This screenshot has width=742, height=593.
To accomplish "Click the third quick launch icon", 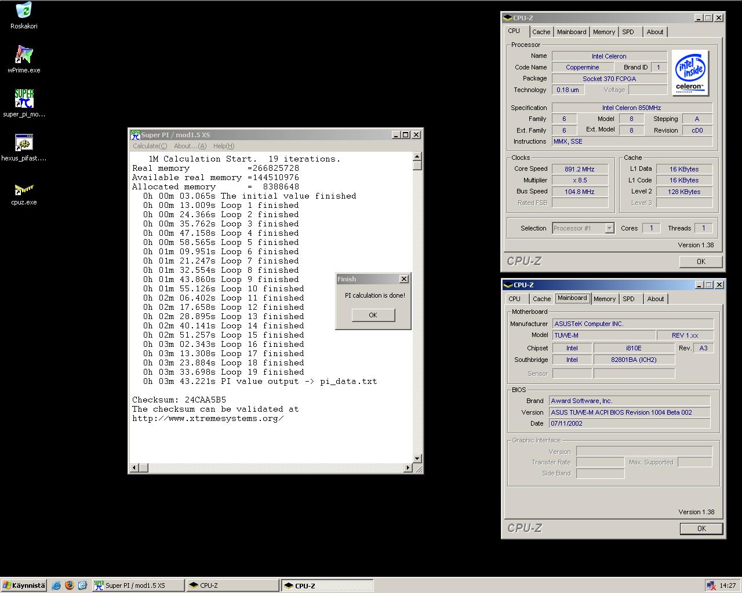I will [x=82, y=585].
